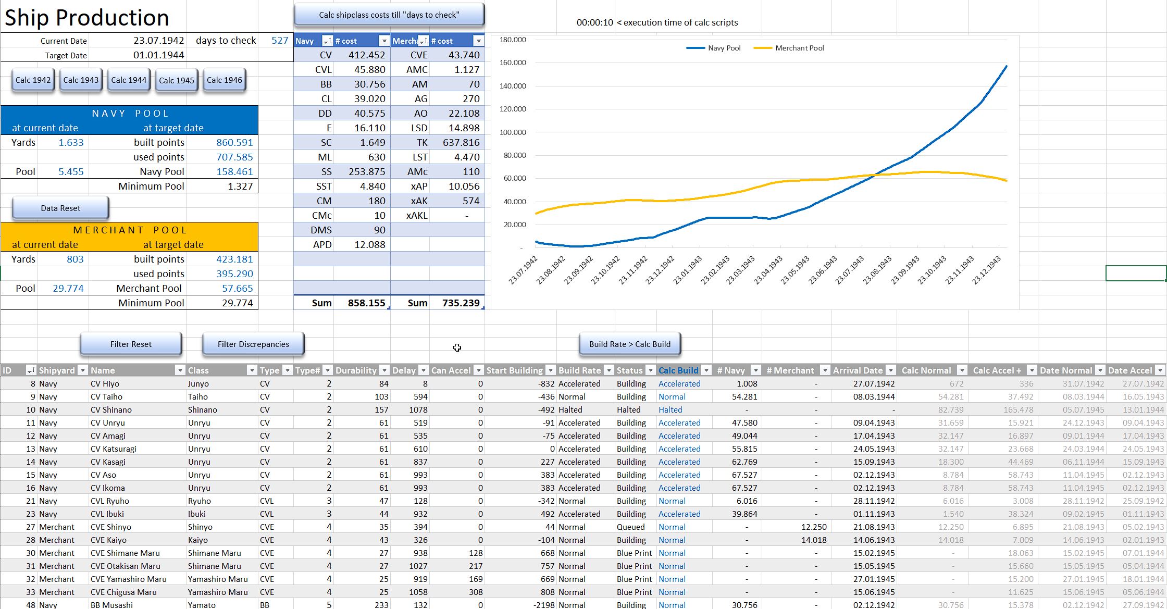Click the Data Reset button
The height and width of the screenshot is (609, 1167).
pyautogui.click(x=60, y=208)
